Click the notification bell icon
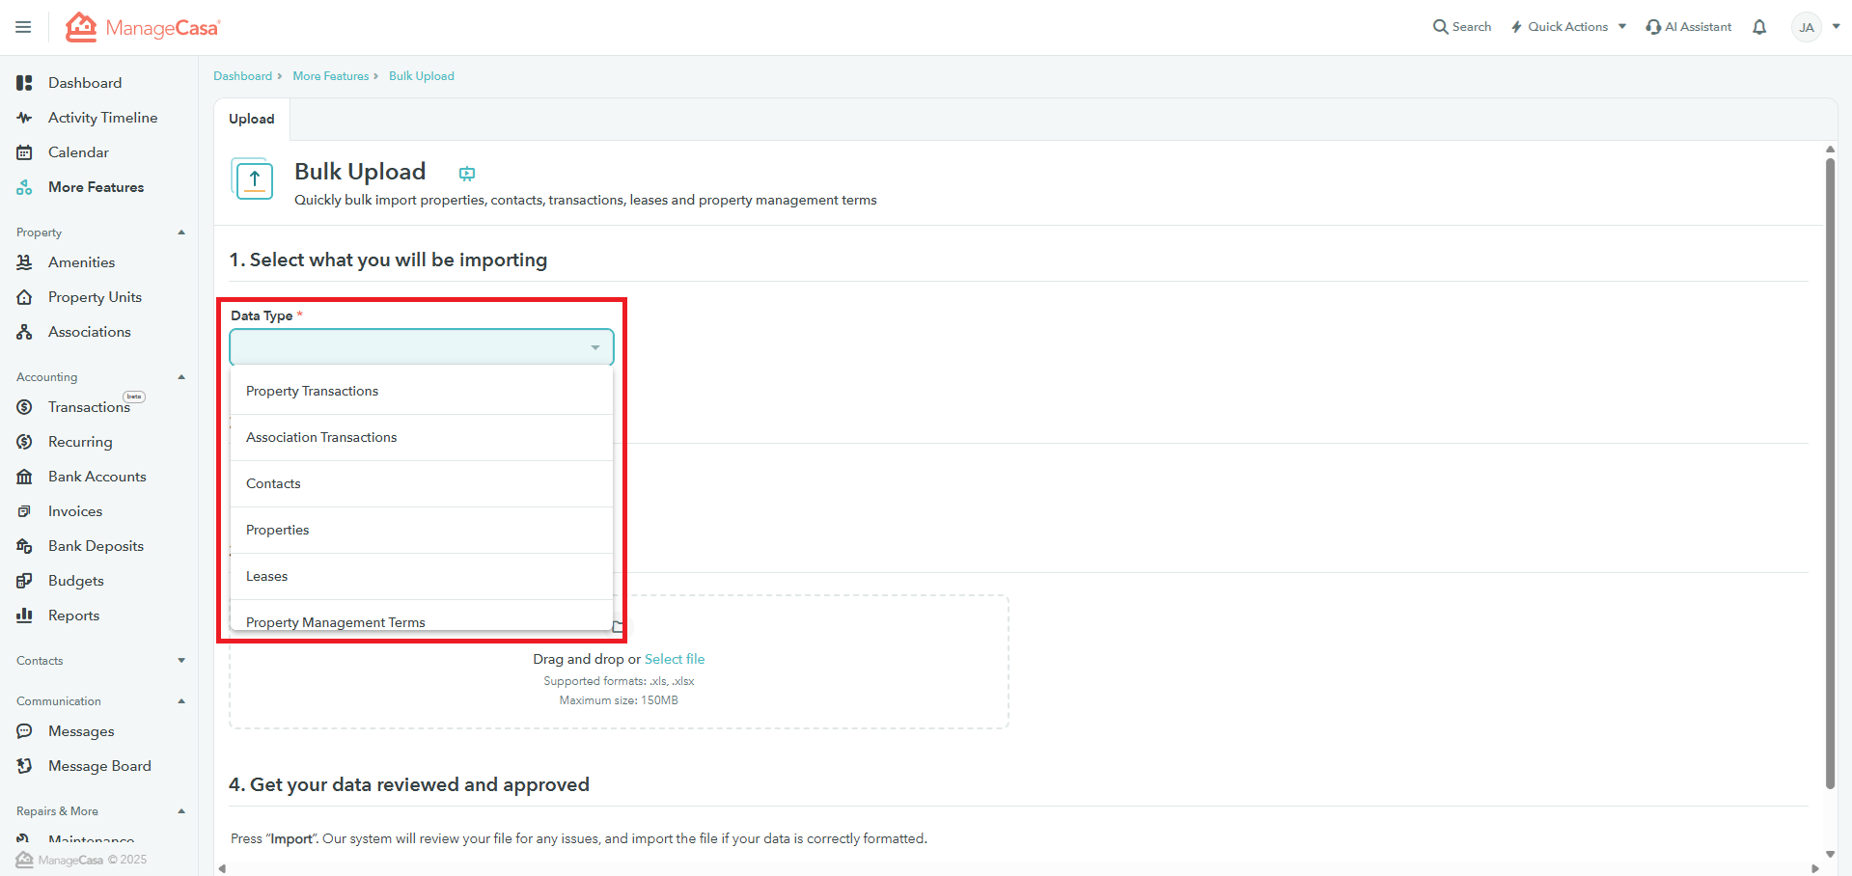 (x=1759, y=27)
